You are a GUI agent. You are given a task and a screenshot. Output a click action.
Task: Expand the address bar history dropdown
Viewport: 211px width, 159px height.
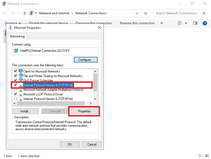coord(137,13)
